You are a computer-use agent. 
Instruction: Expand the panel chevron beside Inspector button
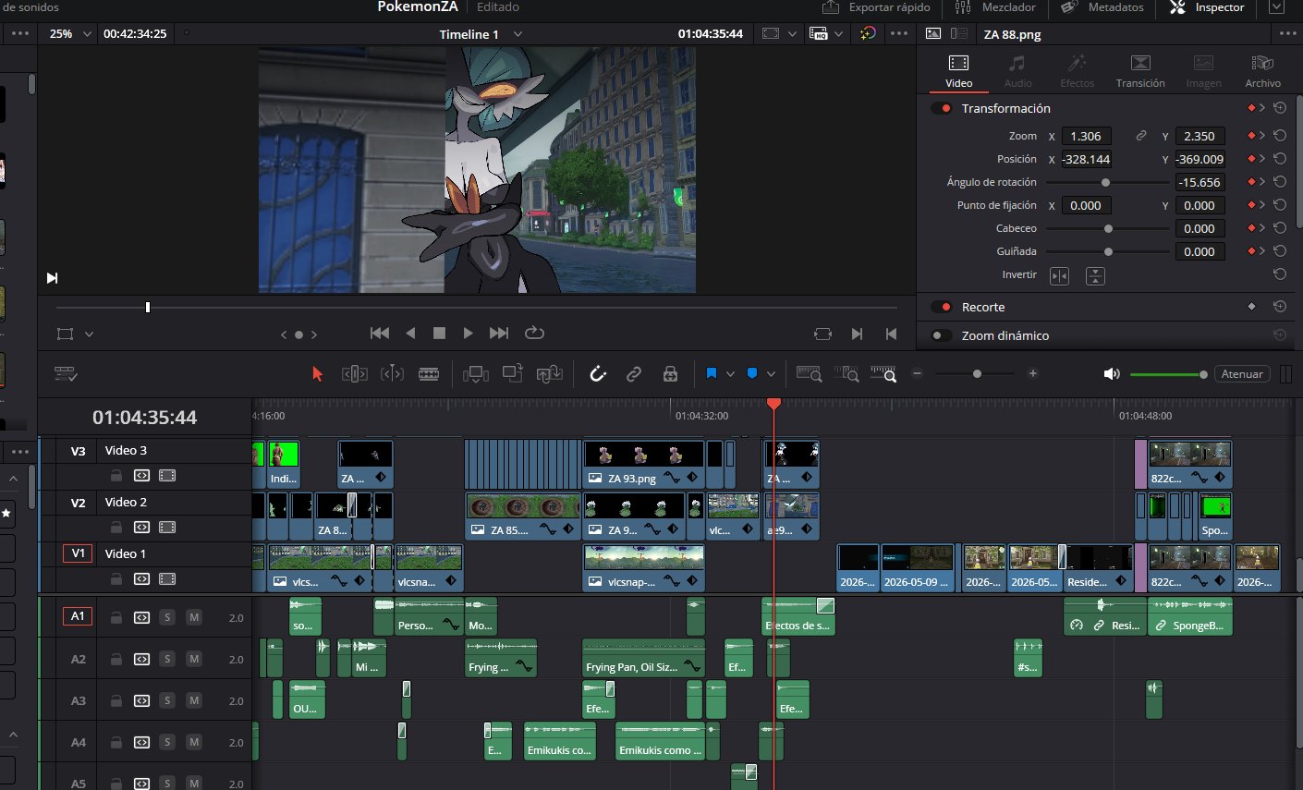(1276, 7)
